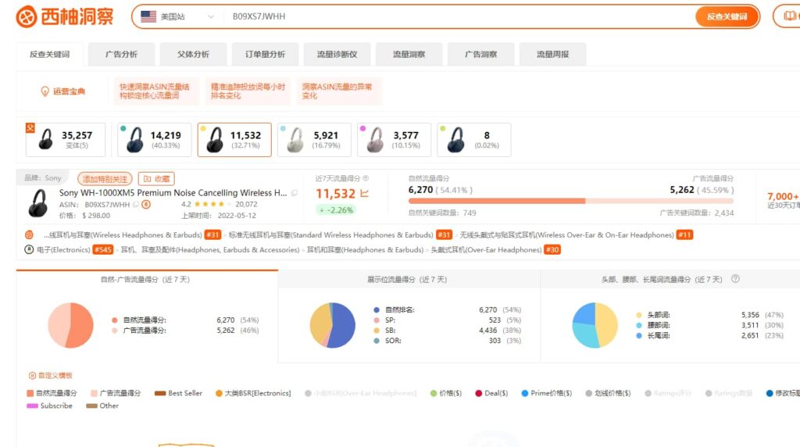
Task: Click the Sony WH-1000XM5 product title
Action: click(x=173, y=193)
